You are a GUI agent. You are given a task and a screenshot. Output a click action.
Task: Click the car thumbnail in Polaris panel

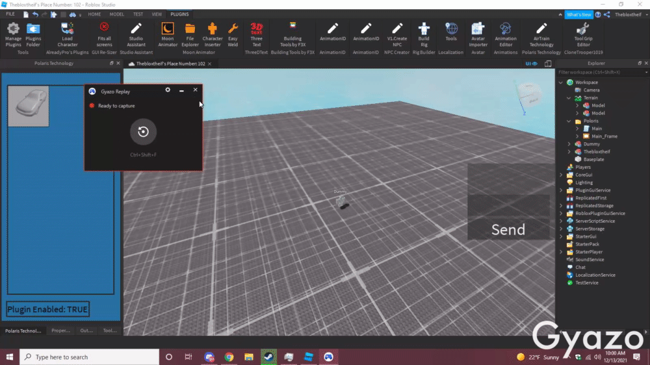click(28, 106)
